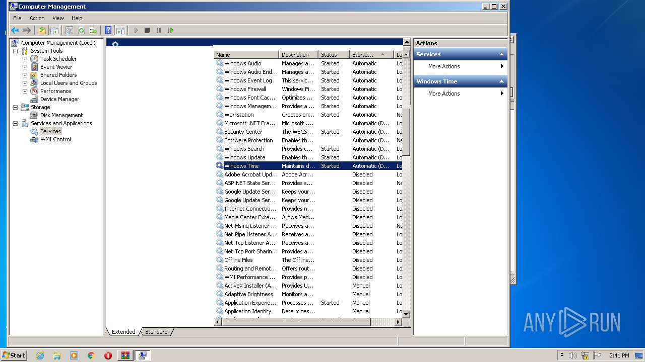
Task: Click the Restart Service icon
Action: point(170,30)
